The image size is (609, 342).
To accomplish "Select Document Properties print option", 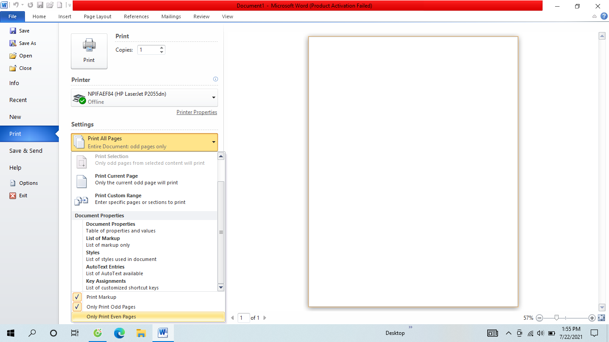I will pyautogui.click(x=144, y=228).
